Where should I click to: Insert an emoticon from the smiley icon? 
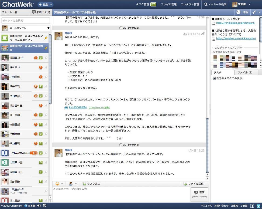tap(57, 183)
